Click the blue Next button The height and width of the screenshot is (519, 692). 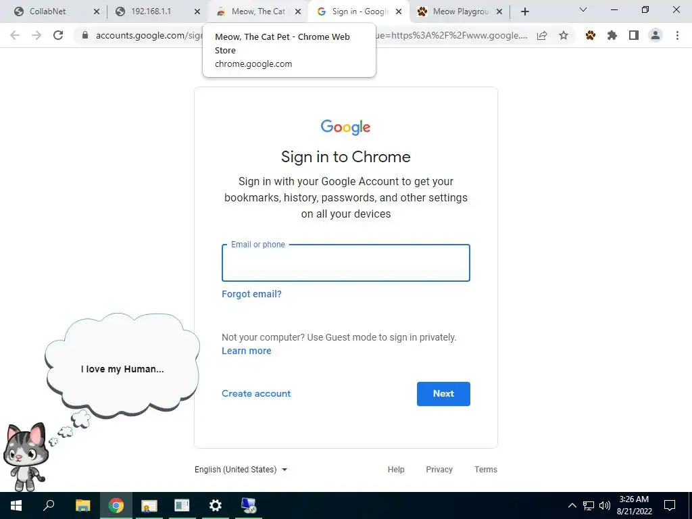(443, 394)
